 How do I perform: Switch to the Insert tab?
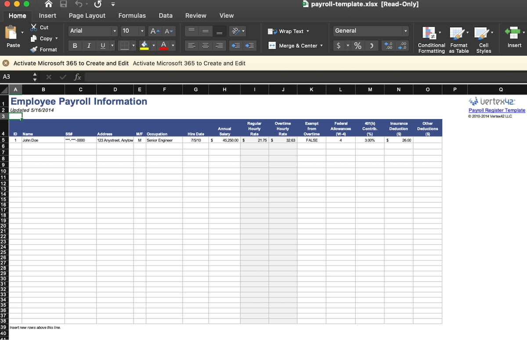point(47,15)
